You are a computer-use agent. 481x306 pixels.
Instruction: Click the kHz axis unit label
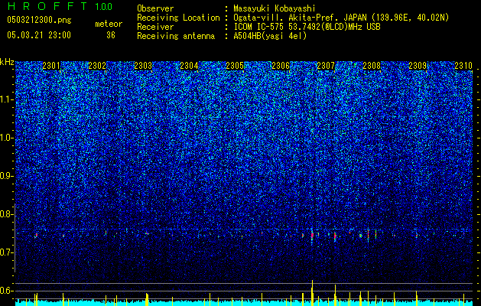click(7, 62)
